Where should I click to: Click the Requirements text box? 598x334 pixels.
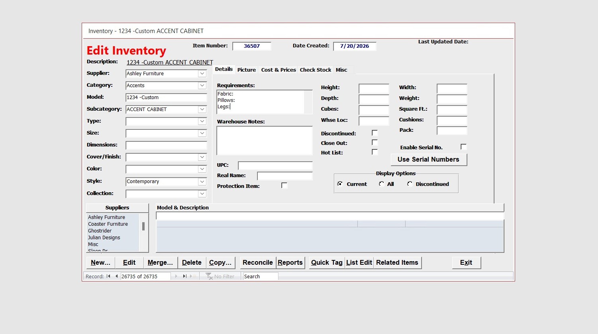(x=265, y=102)
